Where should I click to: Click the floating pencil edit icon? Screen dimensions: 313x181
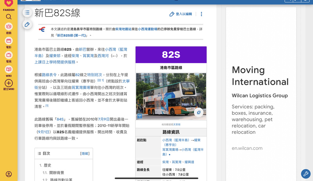click(27, 25)
